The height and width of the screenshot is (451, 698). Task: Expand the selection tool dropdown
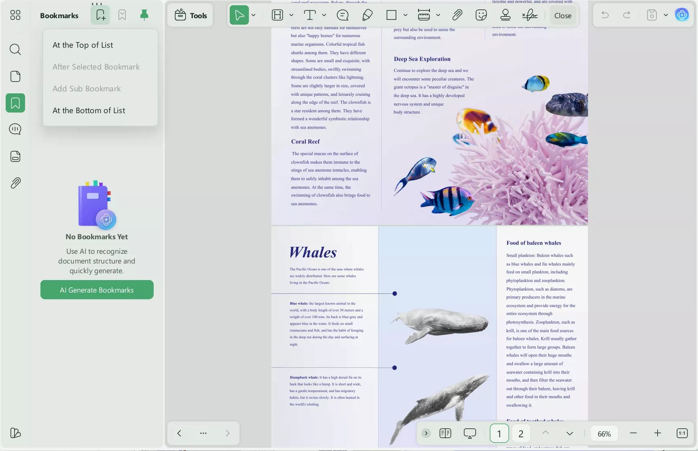coord(254,15)
